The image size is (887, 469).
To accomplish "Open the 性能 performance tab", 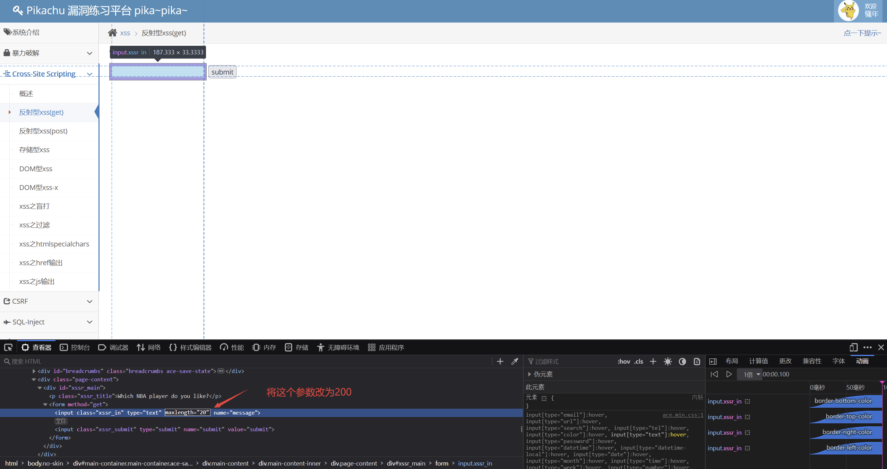I will (232, 347).
